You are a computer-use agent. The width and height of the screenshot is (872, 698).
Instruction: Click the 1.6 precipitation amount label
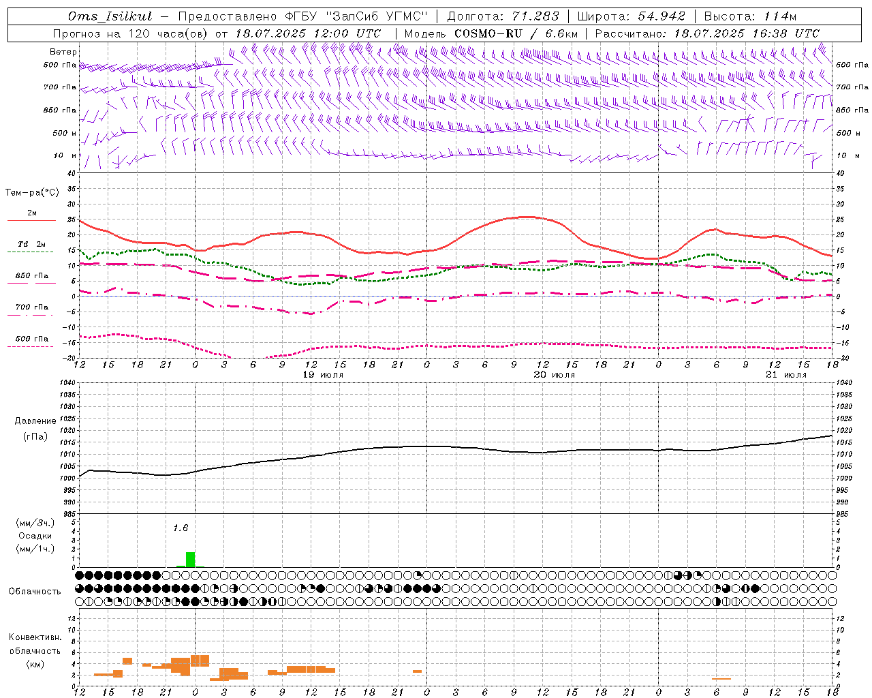coord(181,528)
